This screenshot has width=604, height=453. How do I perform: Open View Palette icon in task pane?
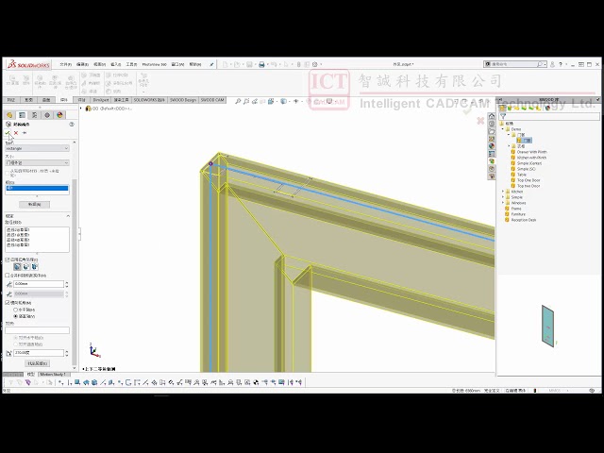(492, 139)
